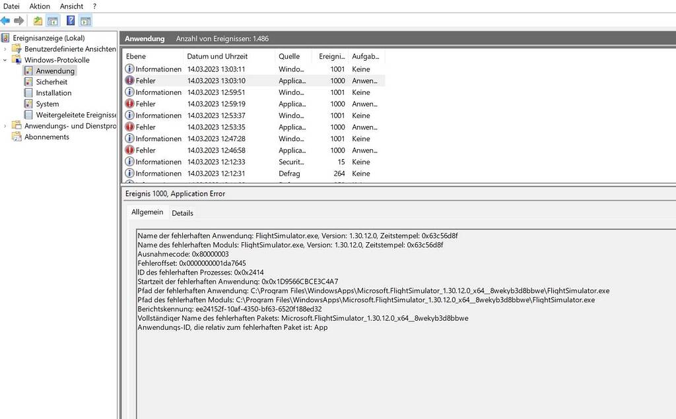The height and width of the screenshot is (419, 676).
Task: Click the Berichtskennung line in details
Action: coord(230,309)
